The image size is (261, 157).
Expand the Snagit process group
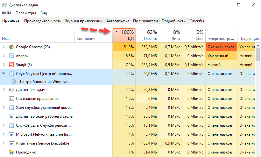point(4,65)
